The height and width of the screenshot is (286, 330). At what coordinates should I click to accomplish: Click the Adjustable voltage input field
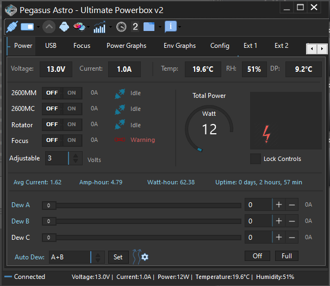pos(57,158)
